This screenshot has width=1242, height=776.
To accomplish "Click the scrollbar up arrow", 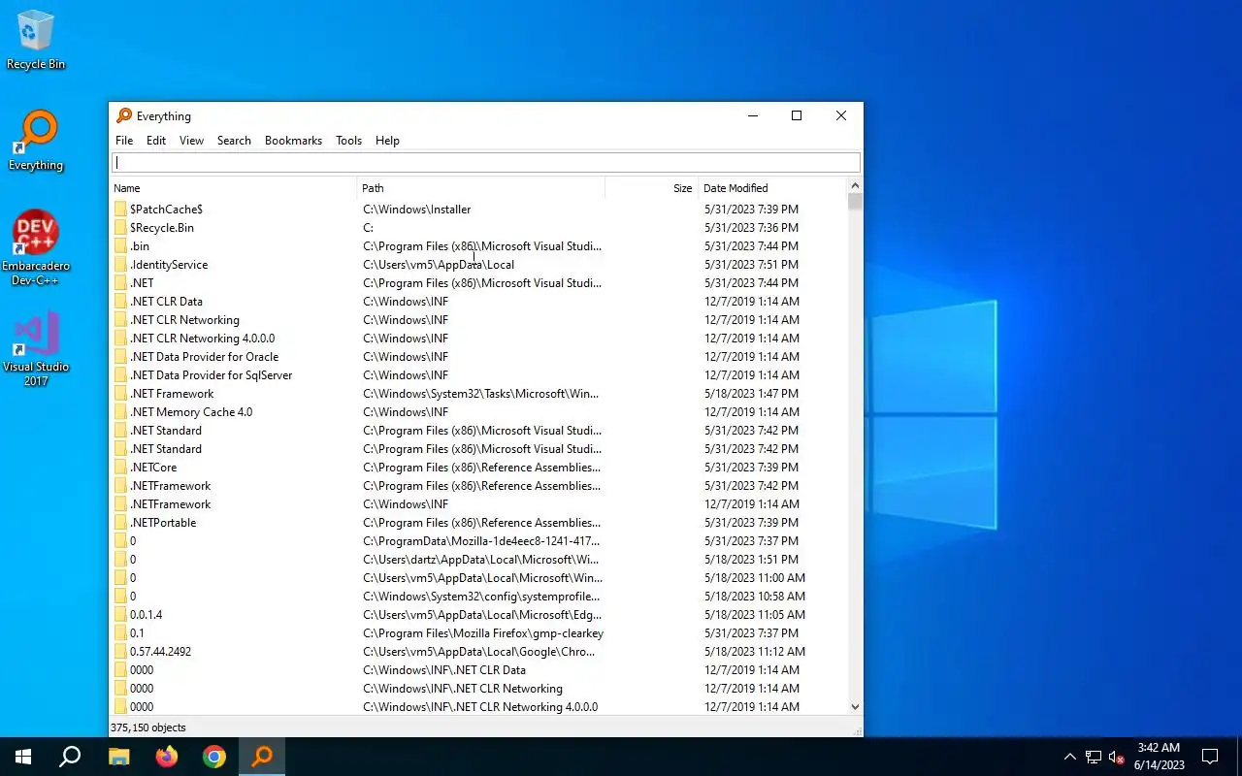I will pos(855,185).
